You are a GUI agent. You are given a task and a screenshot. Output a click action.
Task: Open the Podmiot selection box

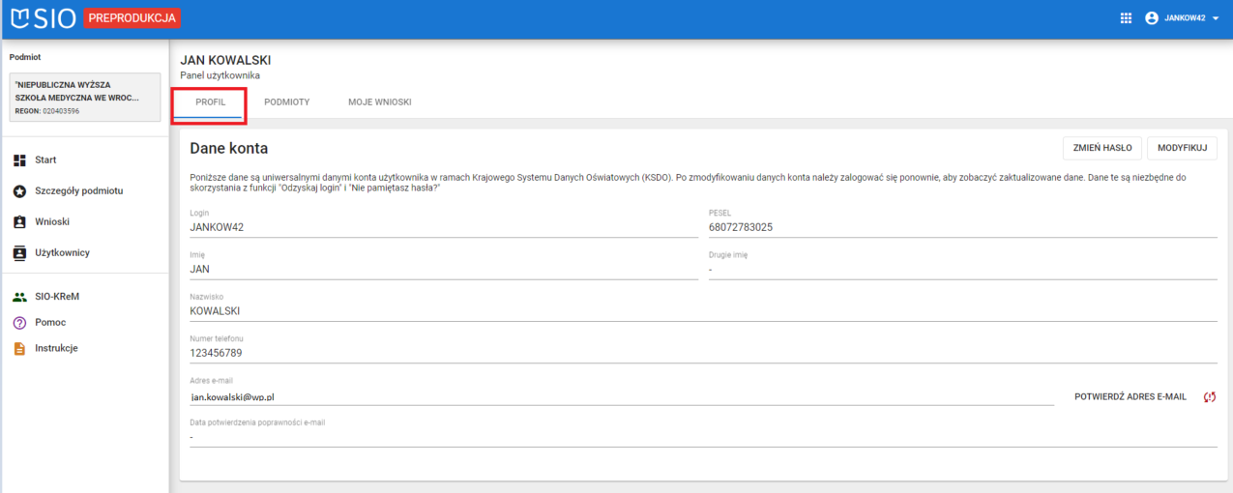pos(84,98)
